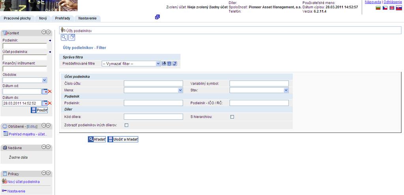Click the Hľadať search button
This screenshot has width=404, height=195.
97,139
